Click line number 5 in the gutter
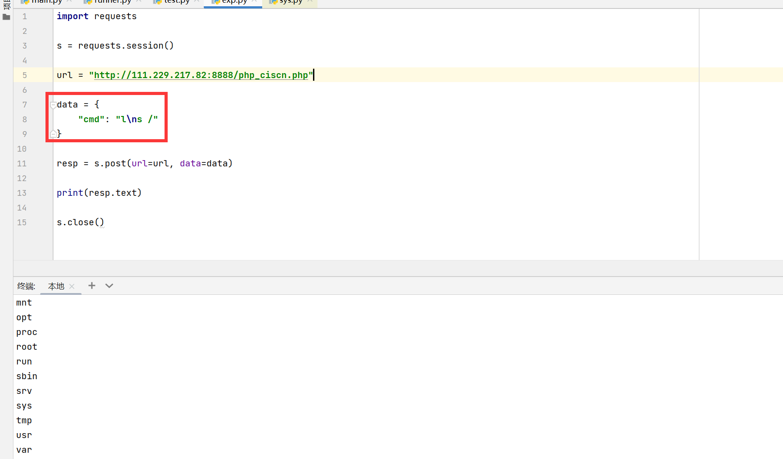783x459 pixels. [25, 75]
